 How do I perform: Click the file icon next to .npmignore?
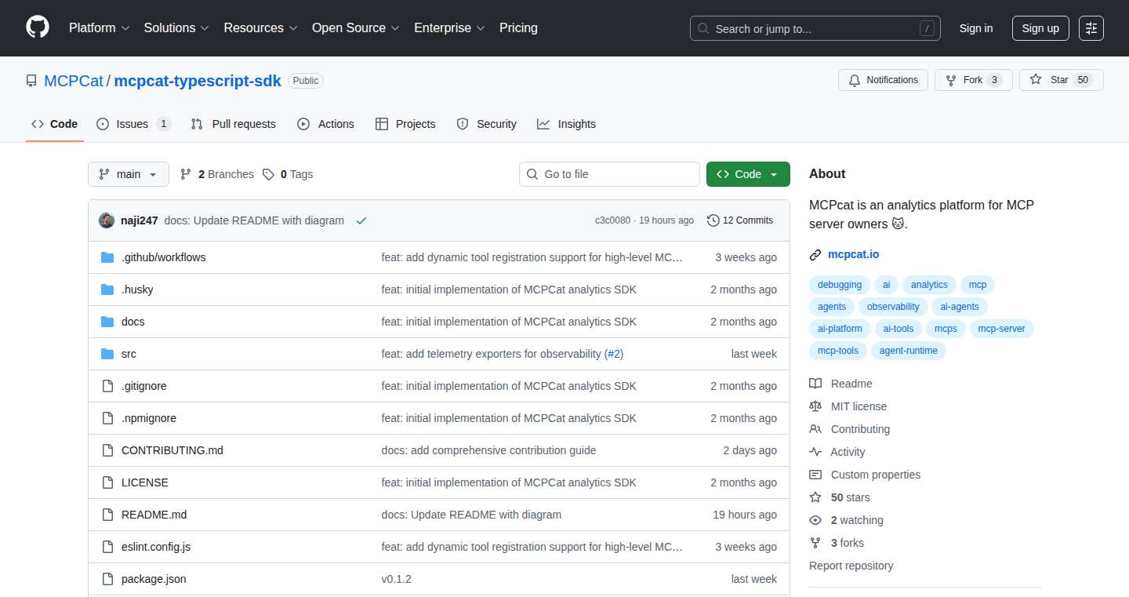click(x=107, y=418)
